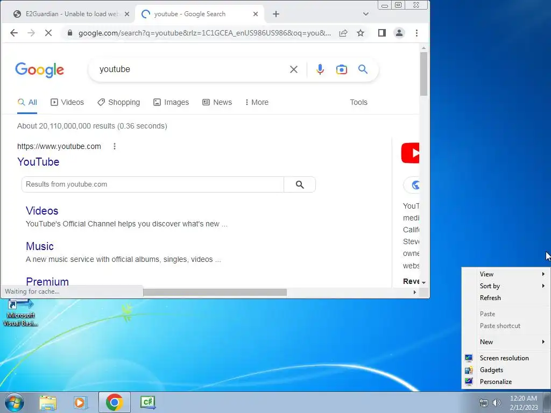Click the network tray icon

[x=484, y=403]
